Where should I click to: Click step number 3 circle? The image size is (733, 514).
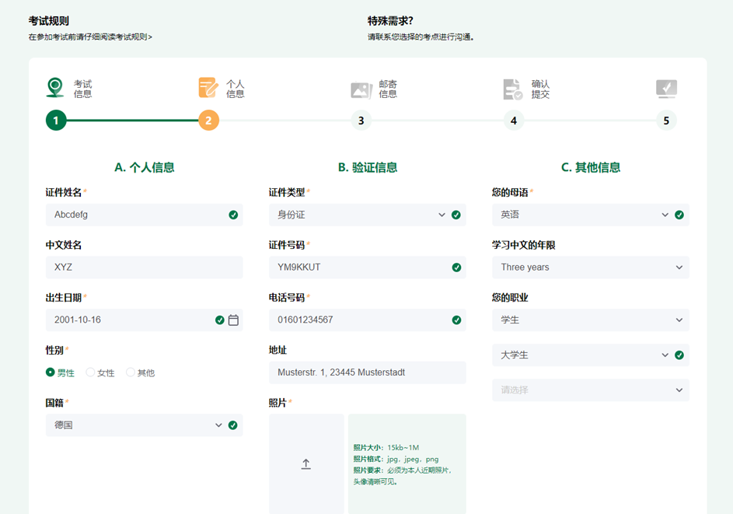pyautogui.click(x=361, y=121)
